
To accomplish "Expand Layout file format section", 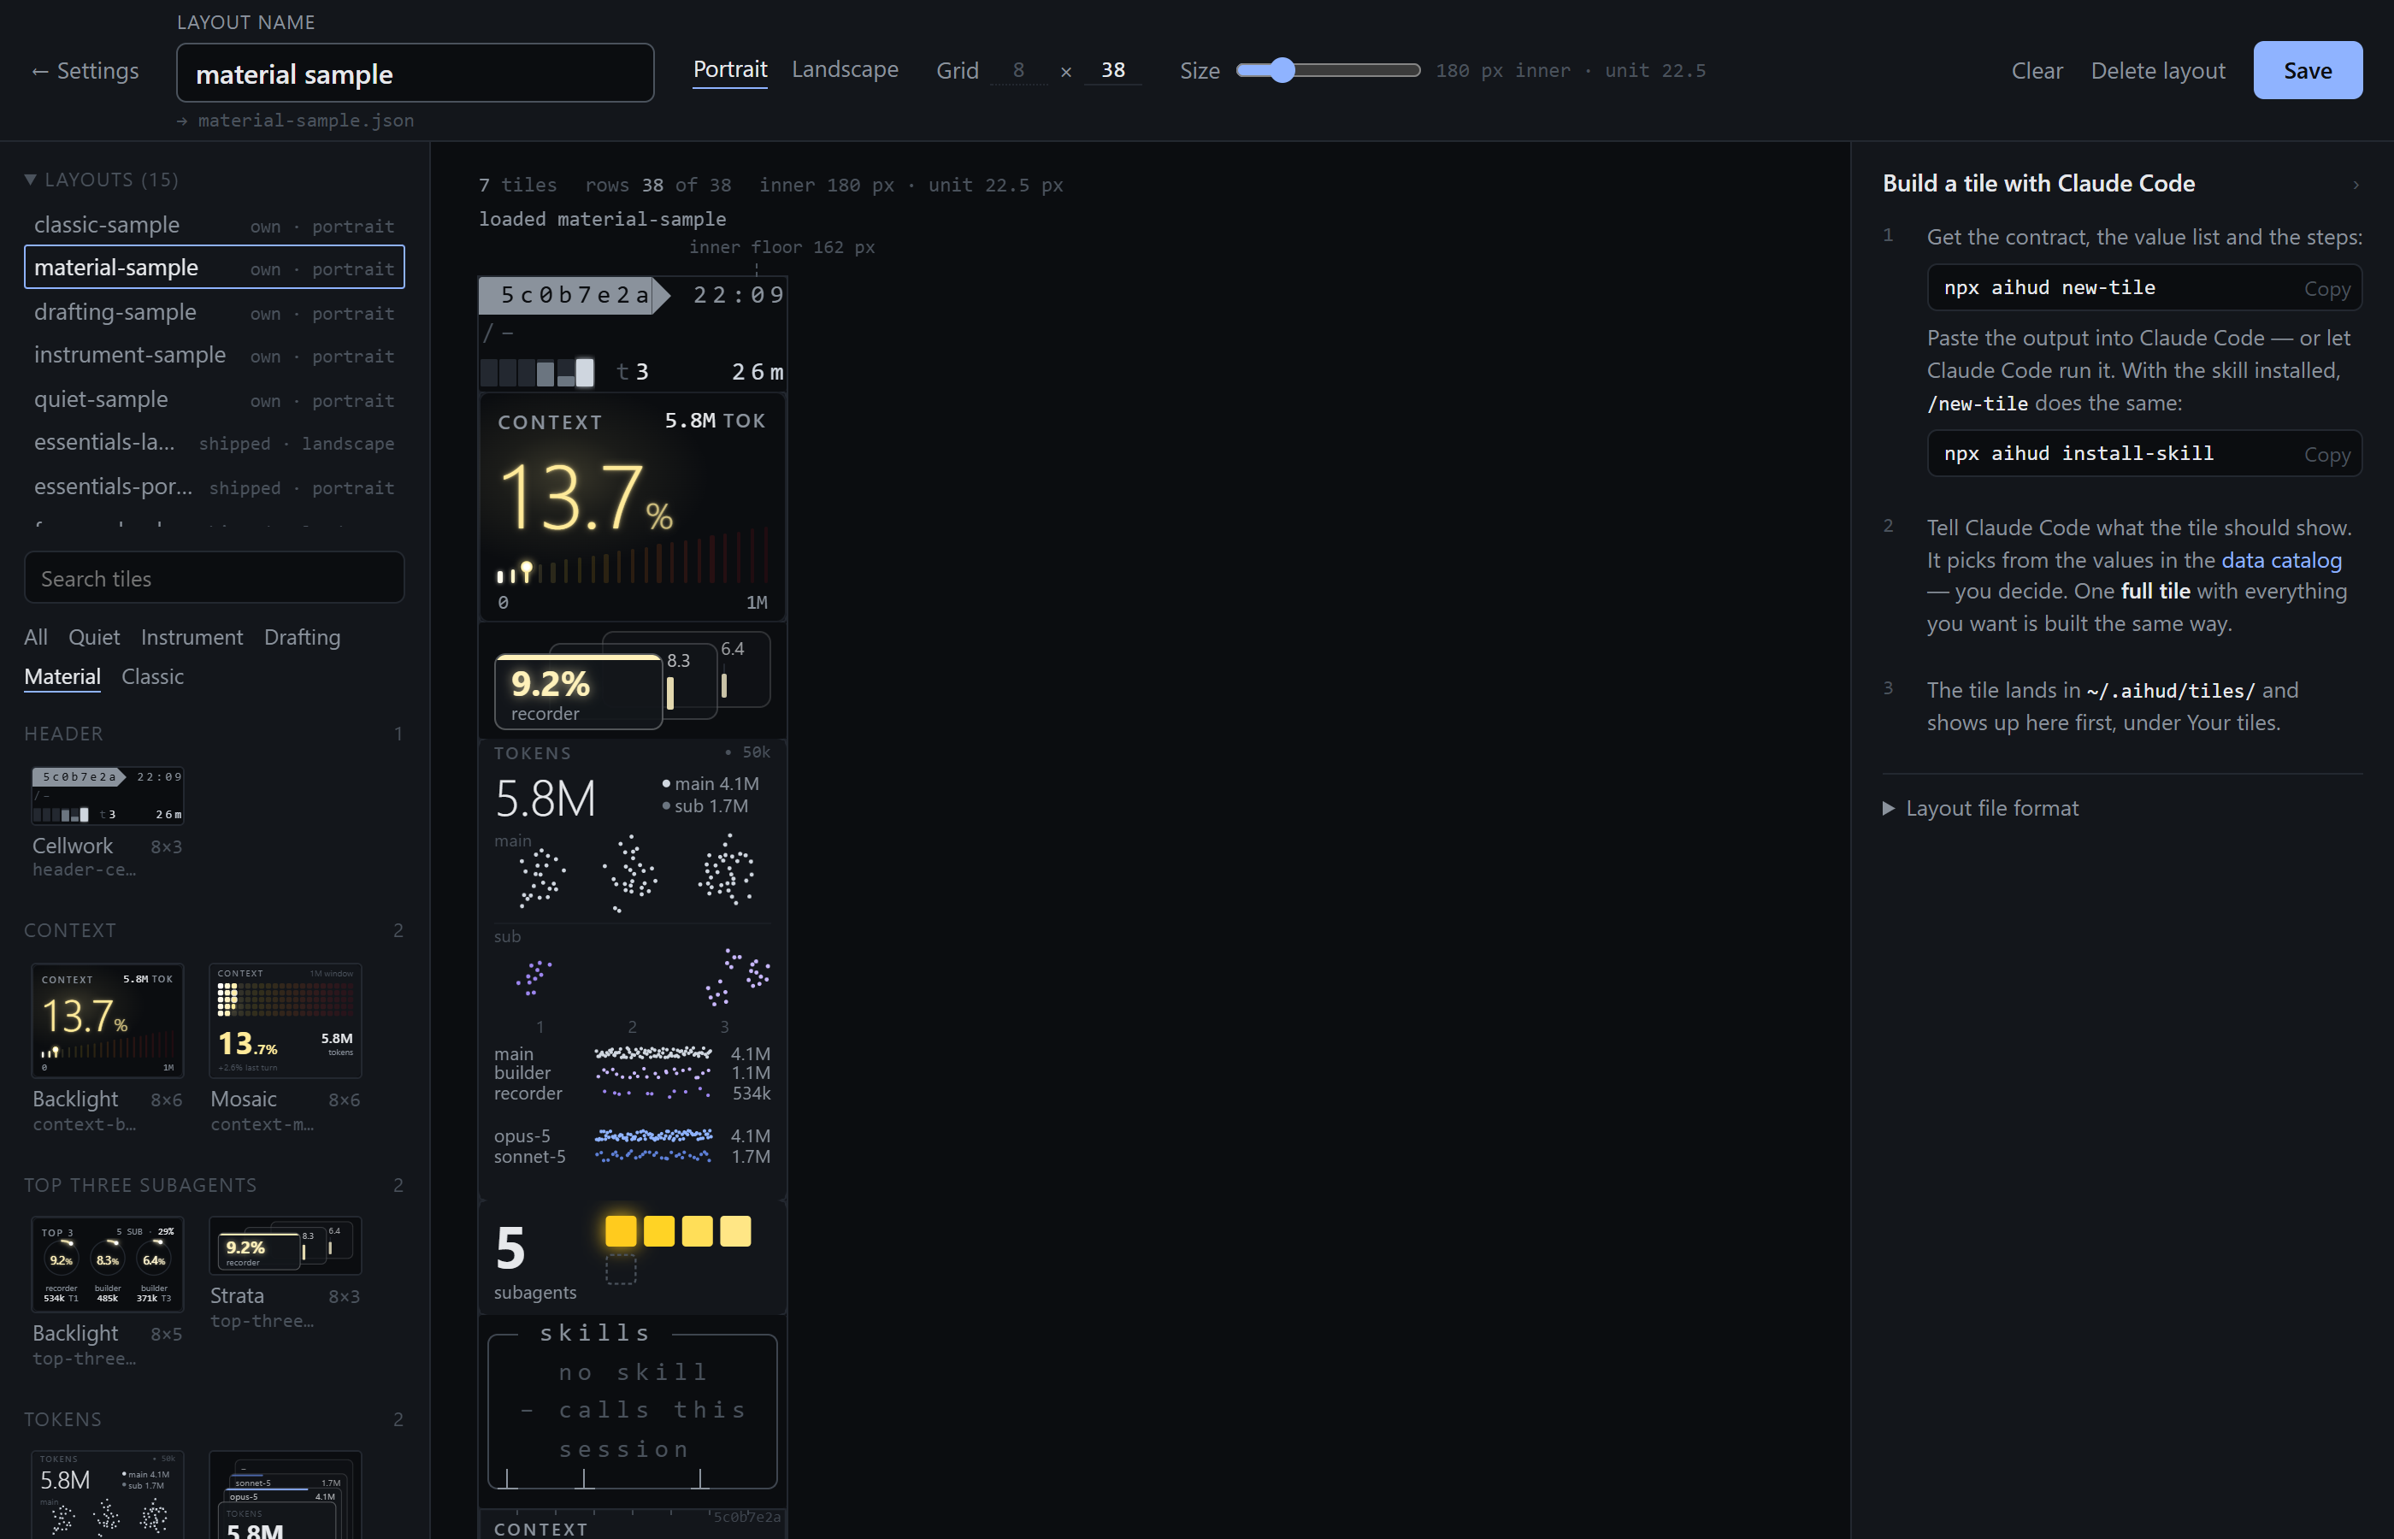I will coord(1981,807).
